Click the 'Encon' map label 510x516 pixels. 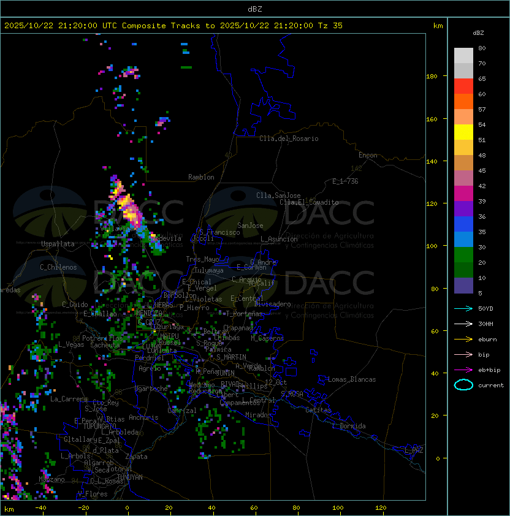[368, 155]
